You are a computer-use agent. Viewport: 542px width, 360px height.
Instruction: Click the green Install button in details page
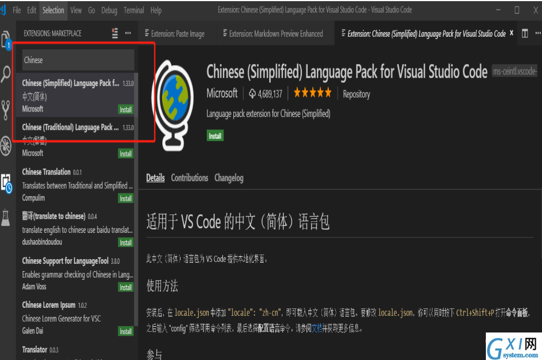tap(215, 135)
